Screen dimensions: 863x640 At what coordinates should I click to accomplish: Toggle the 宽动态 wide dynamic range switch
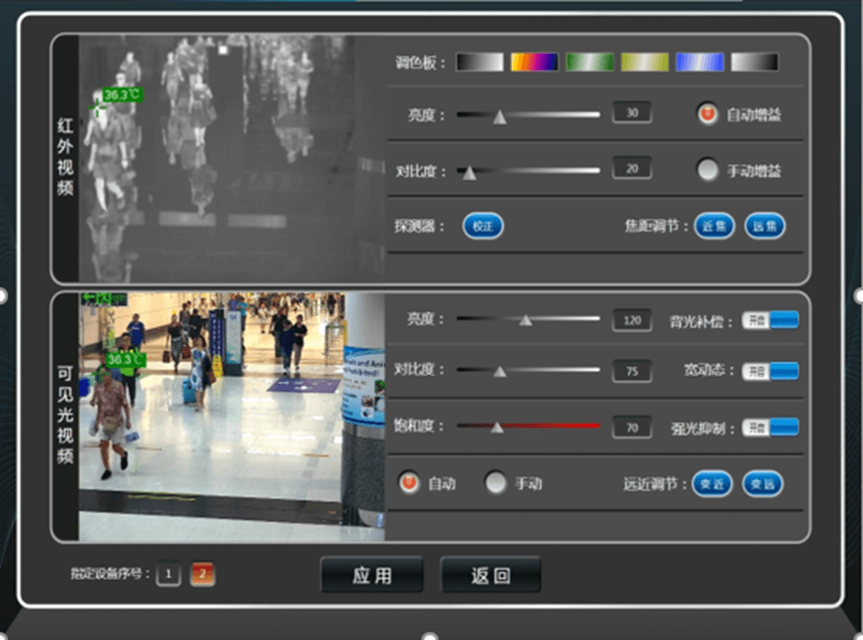tap(769, 371)
